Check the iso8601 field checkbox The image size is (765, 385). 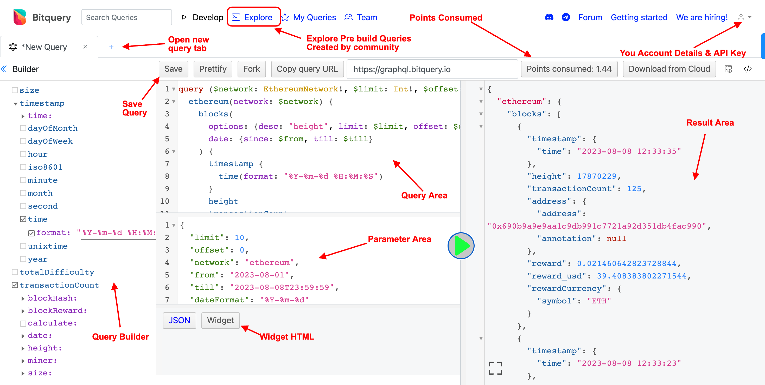(x=23, y=167)
